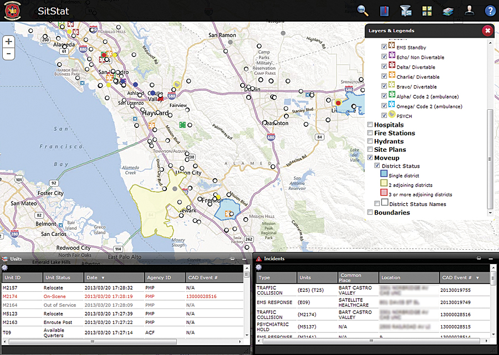Enable the Hospitals layer checkbox
This screenshot has height=355, width=499.
[370, 125]
